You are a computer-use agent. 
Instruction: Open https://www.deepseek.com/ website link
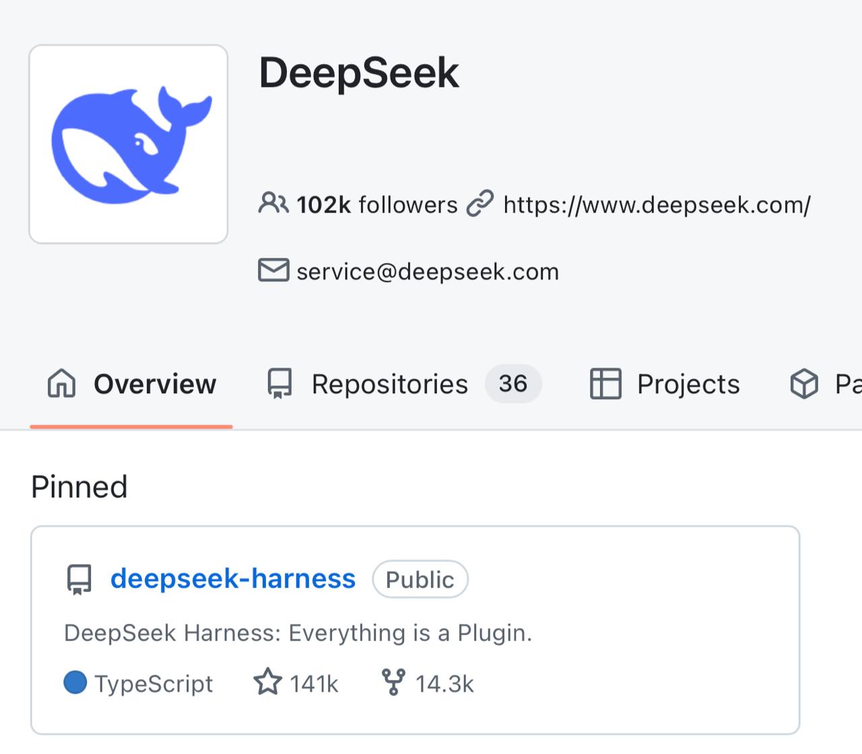click(657, 204)
